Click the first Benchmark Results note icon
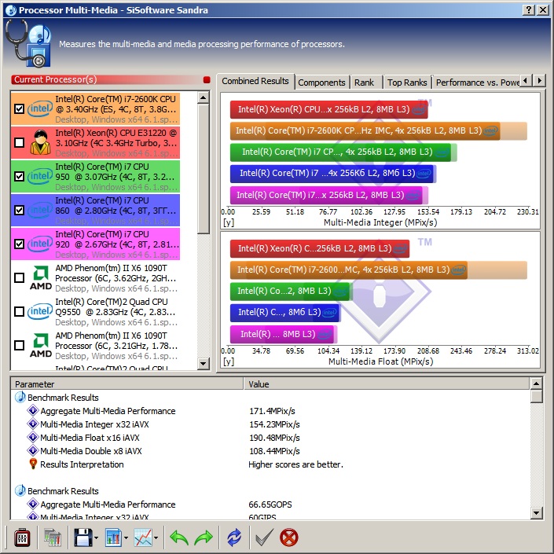Image resolution: width=554 pixels, height=554 pixels. coord(20,397)
